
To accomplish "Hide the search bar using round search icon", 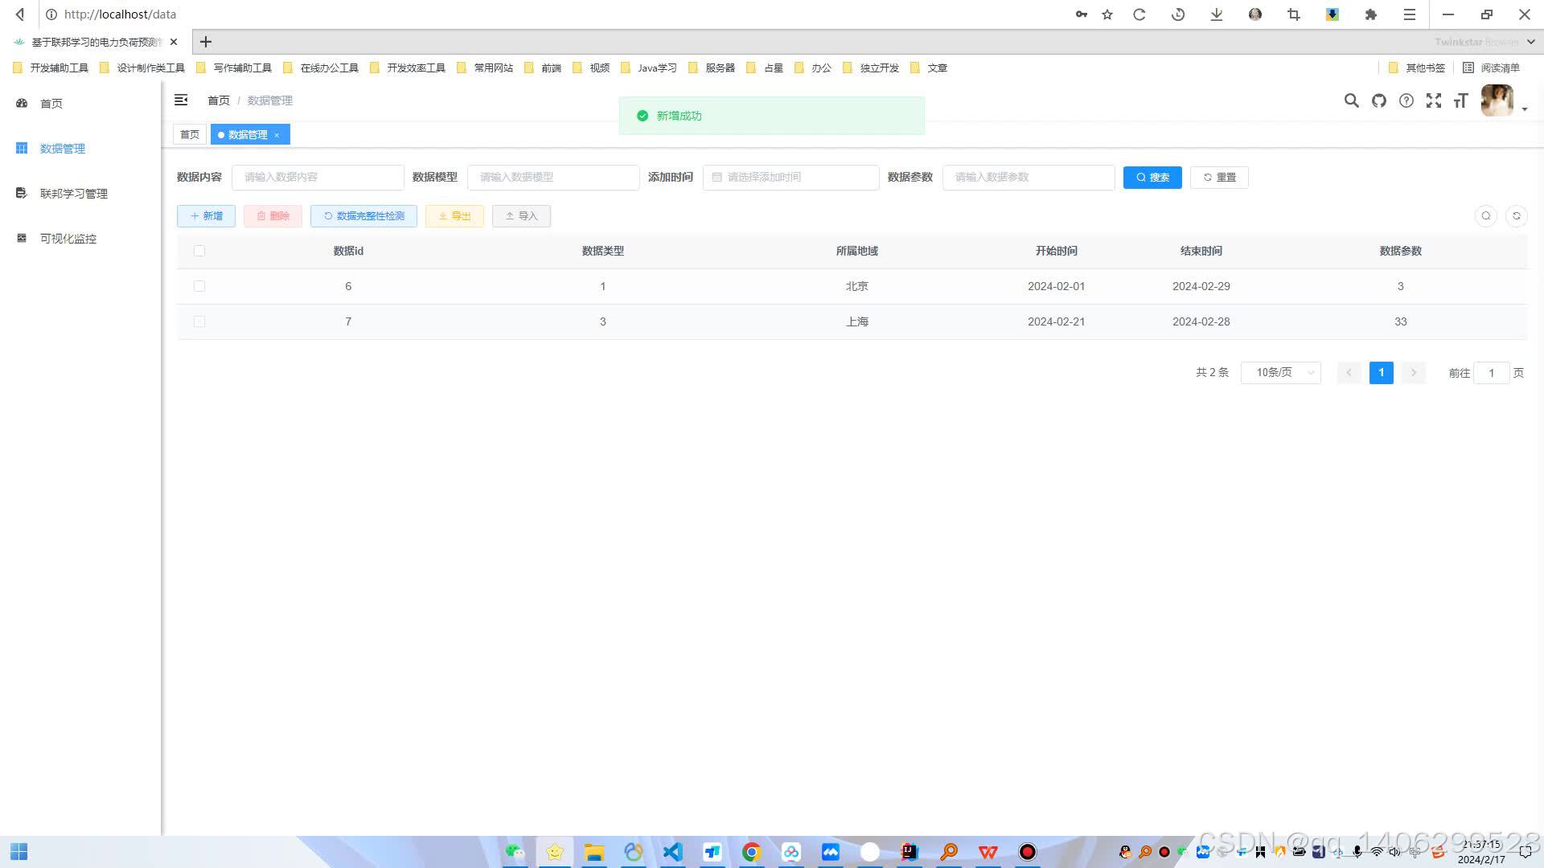I will [x=1486, y=215].
